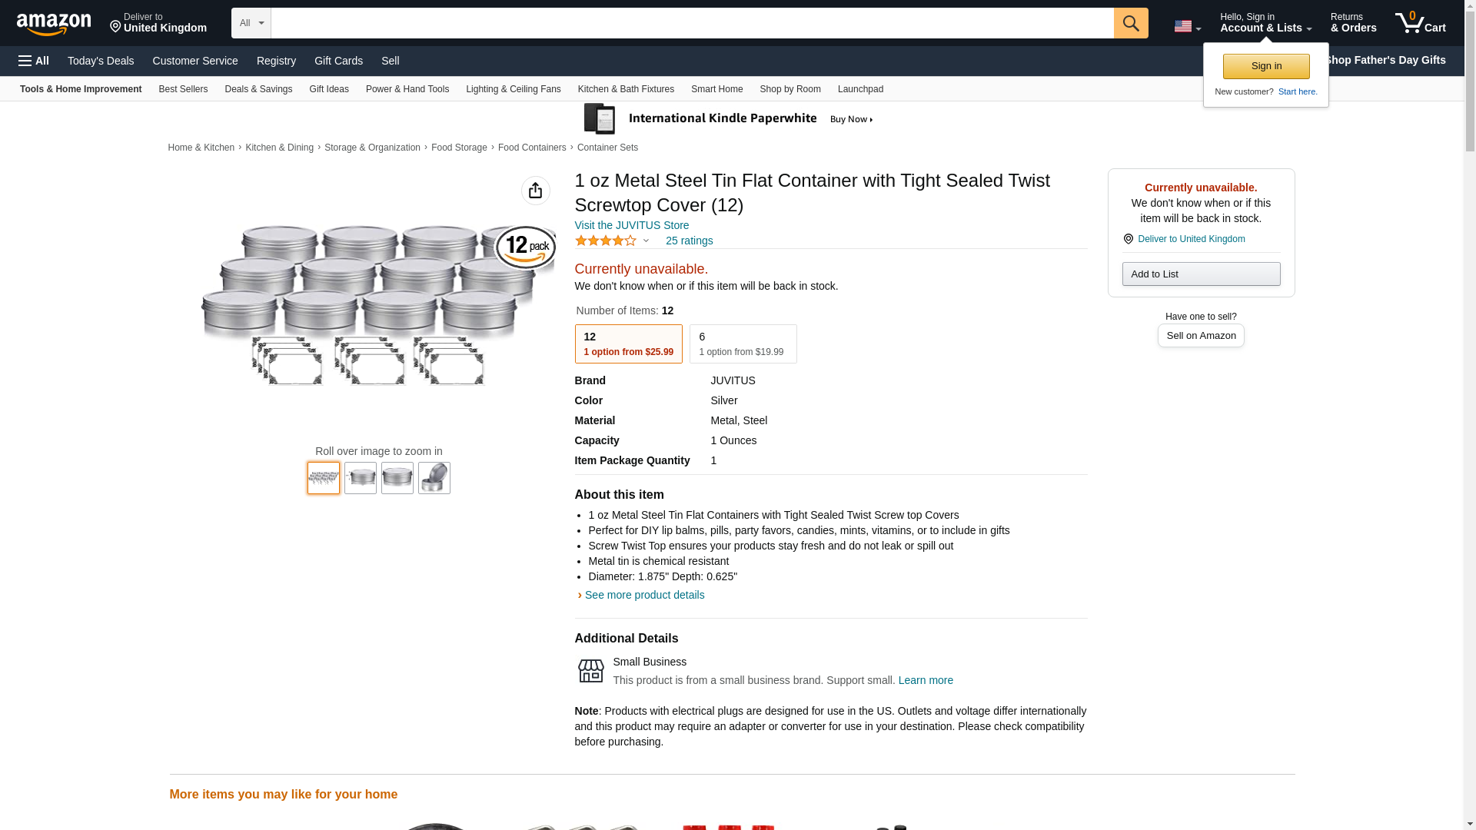The image size is (1476, 830).
Task: Click the US flag language selector
Action: pos(1187,26)
